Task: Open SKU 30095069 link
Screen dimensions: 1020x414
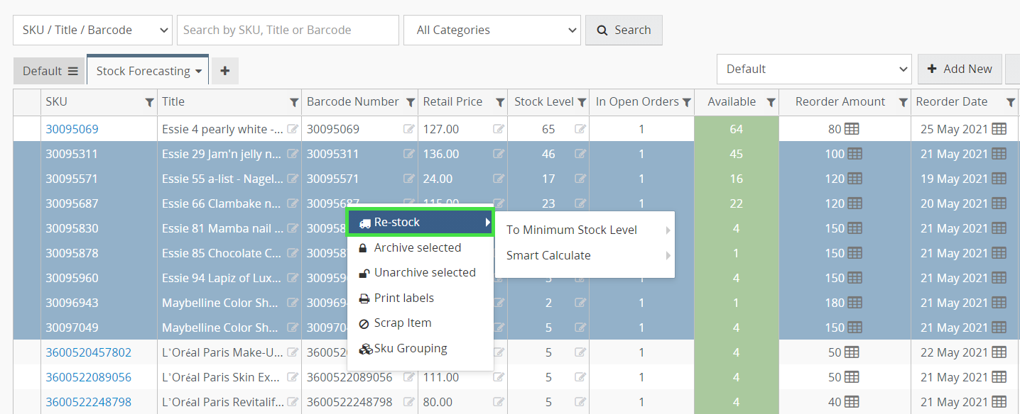Action: coord(72,129)
